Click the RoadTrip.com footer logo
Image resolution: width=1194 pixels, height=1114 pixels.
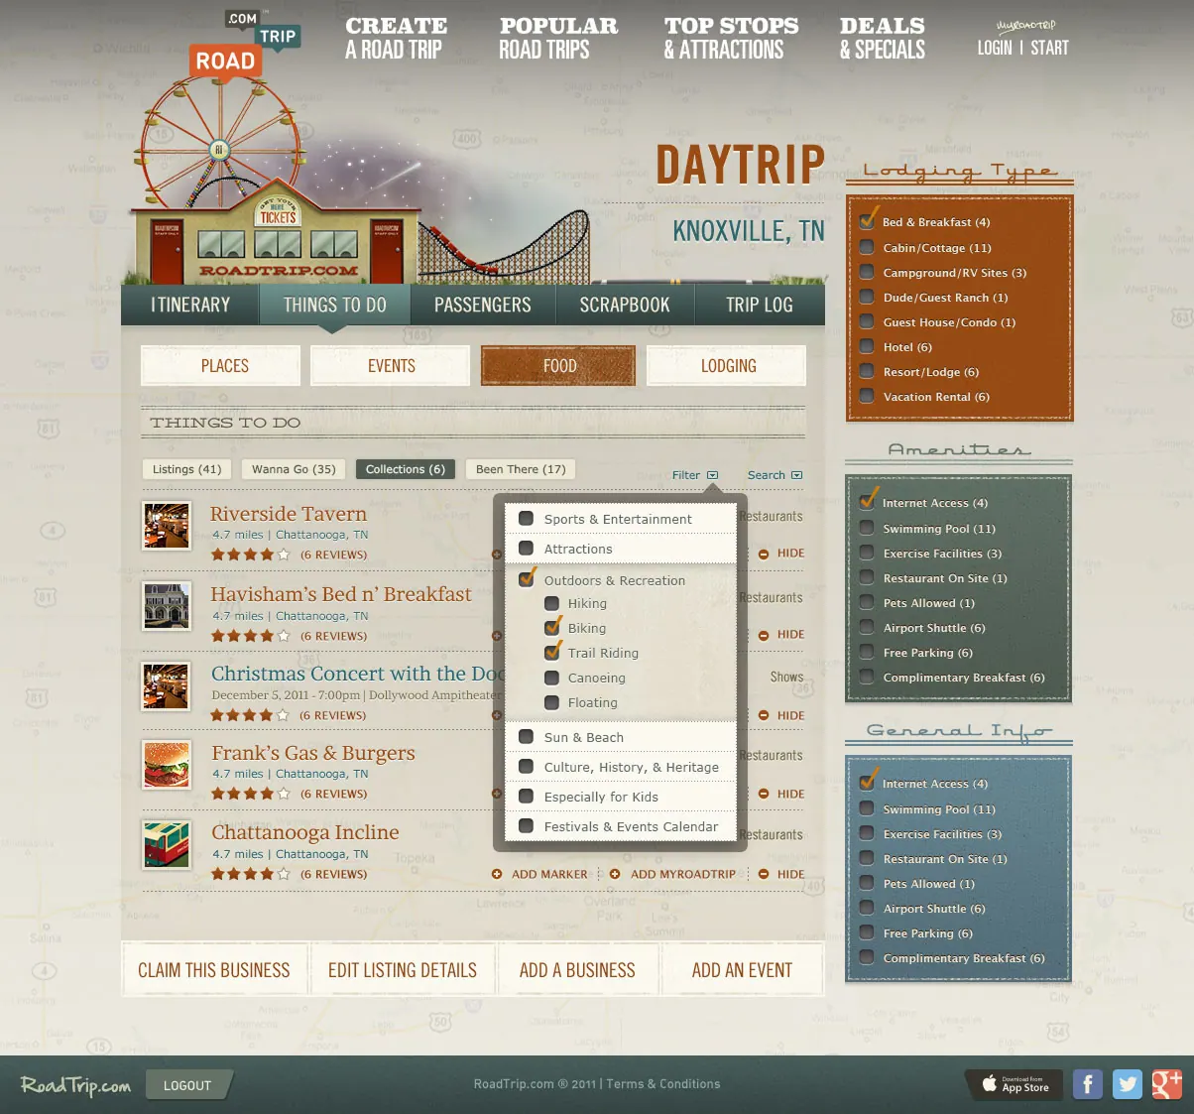[75, 1085]
